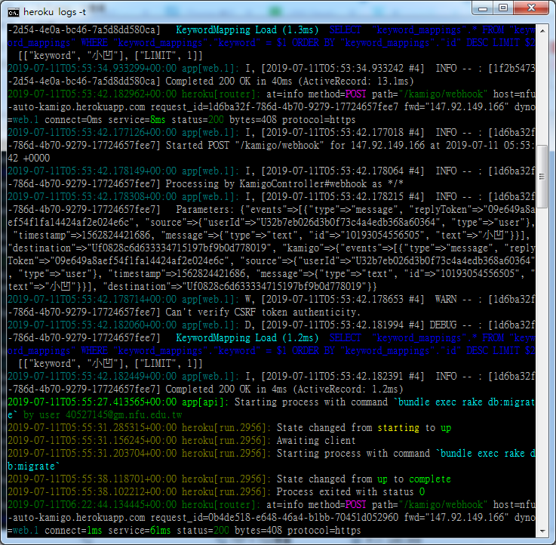Click timestamp '2019-07-11T05:55:38.118701+00:00'
Viewport: 556px width, 545px height.
pos(92,479)
